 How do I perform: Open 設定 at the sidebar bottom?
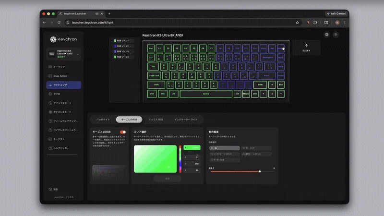pyautogui.click(x=53, y=189)
